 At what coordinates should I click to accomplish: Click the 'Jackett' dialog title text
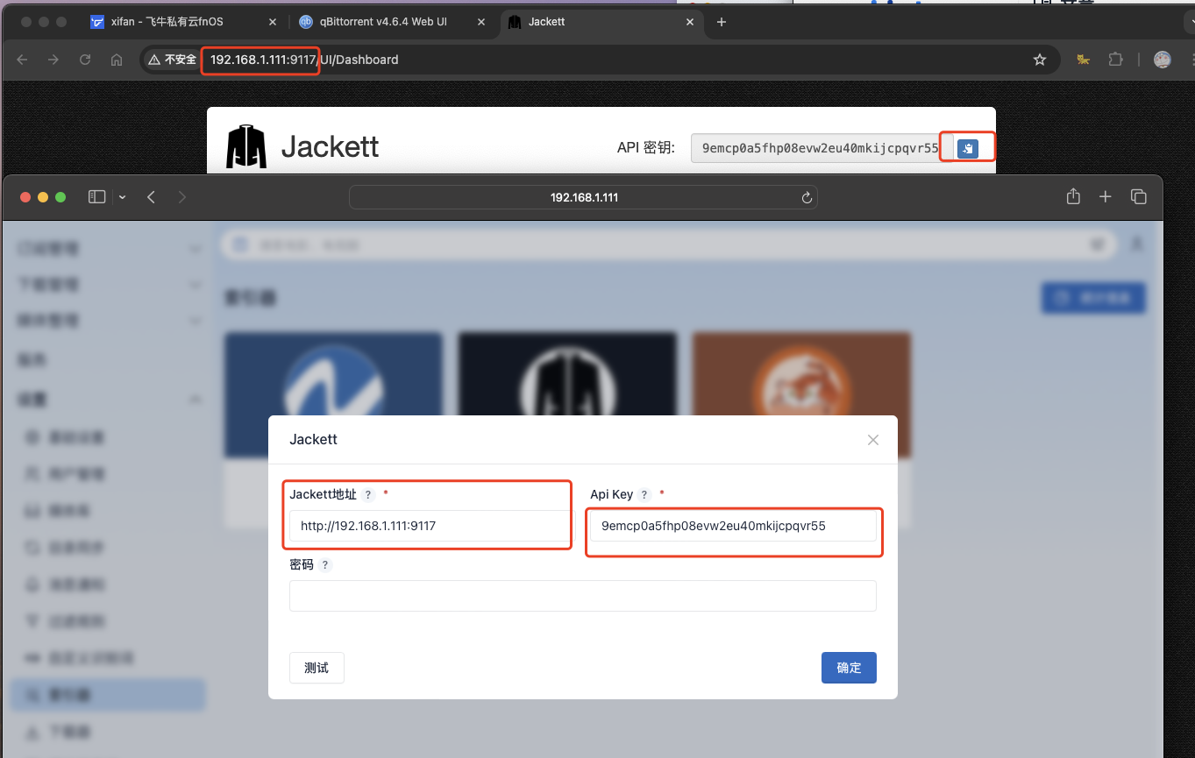[313, 439]
